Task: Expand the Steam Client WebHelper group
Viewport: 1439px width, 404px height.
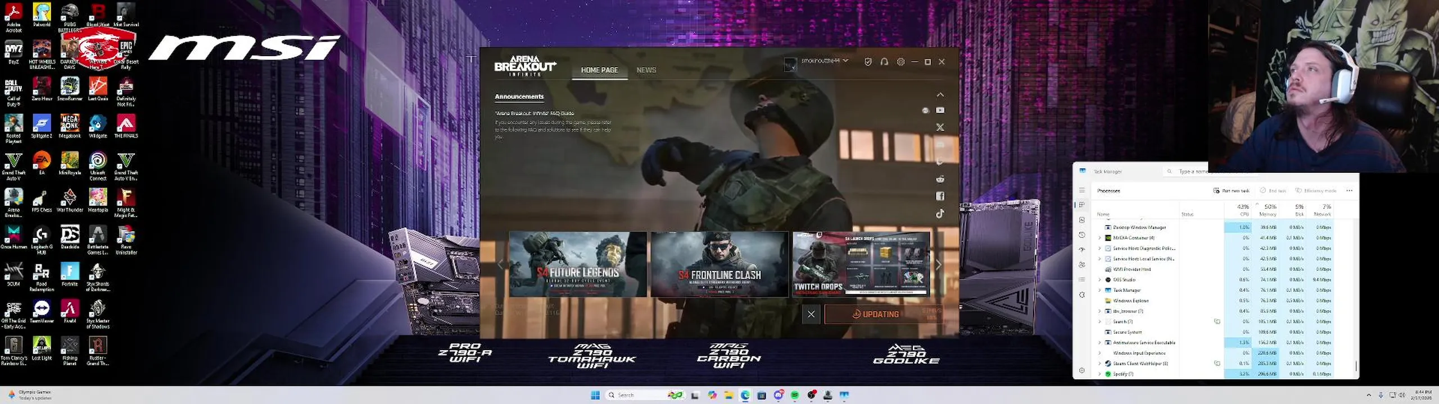Action: [1099, 364]
